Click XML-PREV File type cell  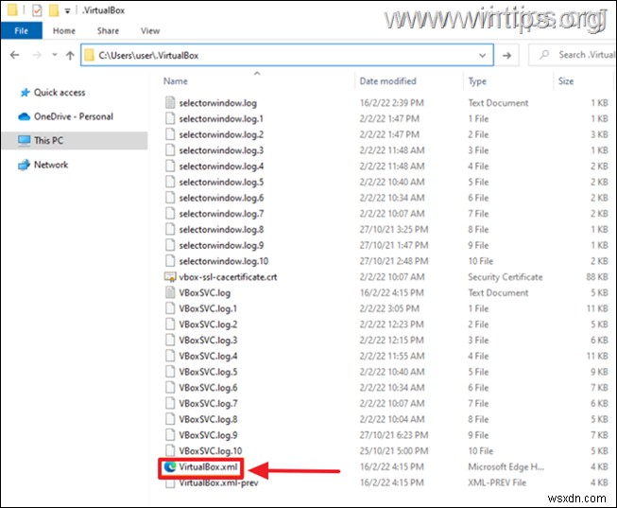point(497,482)
